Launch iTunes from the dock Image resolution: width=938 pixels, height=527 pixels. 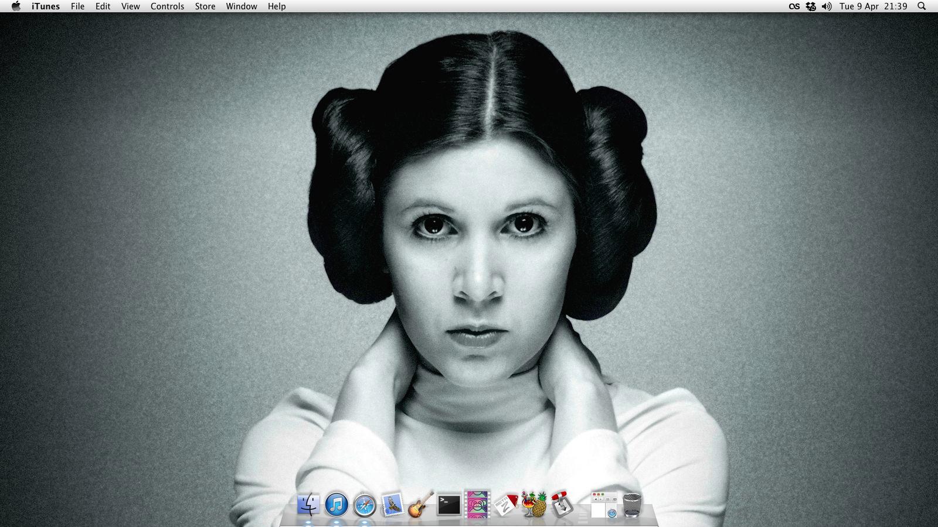337,504
